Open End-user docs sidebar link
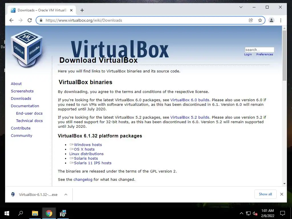Screen dimensions: 292x219 29,113
